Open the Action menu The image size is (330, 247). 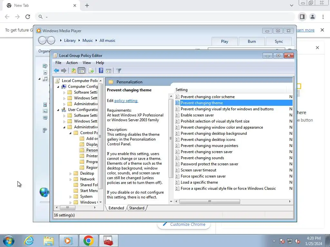tap(72, 63)
